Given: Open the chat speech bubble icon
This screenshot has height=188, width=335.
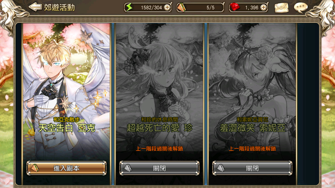Looking at the screenshot, I should tap(300, 8).
